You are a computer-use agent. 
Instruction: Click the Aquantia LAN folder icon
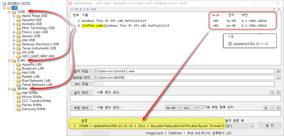(19, 65)
